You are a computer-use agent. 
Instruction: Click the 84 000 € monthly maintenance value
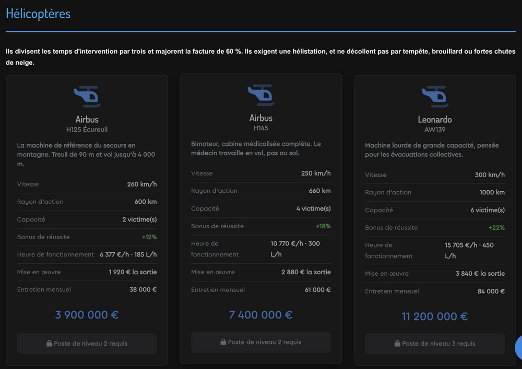click(x=491, y=291)
